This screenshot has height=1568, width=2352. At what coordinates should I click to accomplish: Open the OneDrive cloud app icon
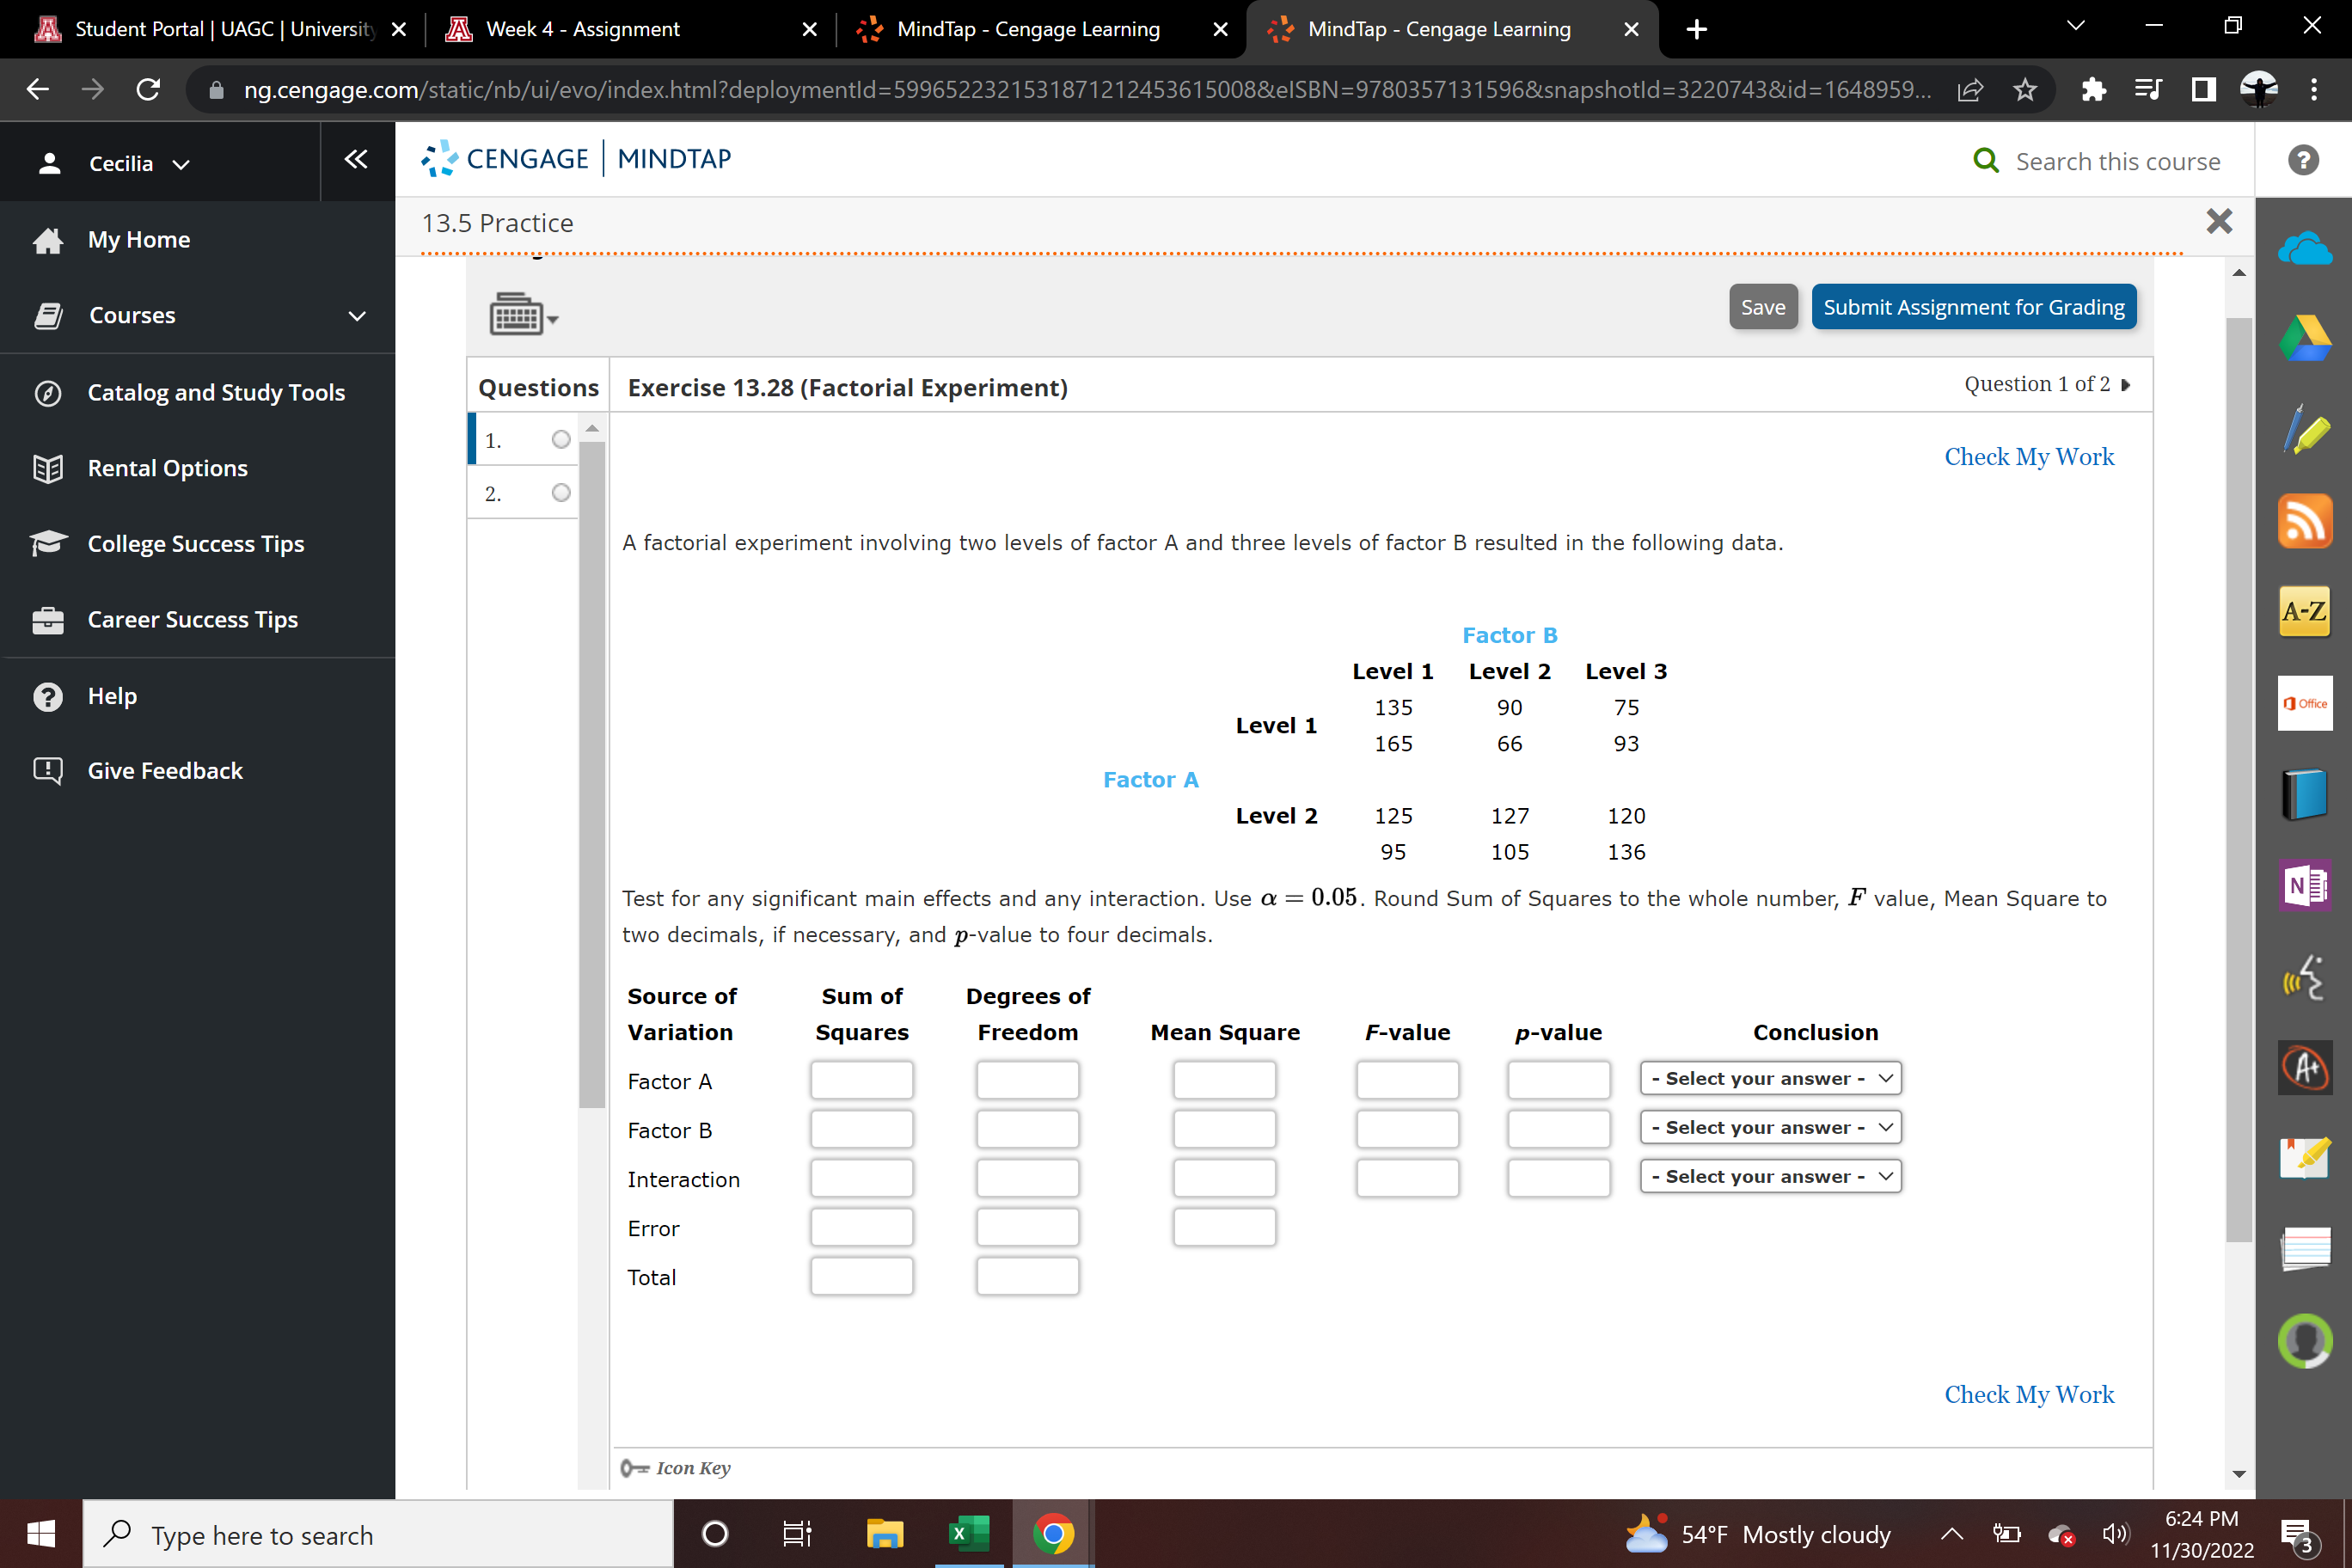[2304, 247]
